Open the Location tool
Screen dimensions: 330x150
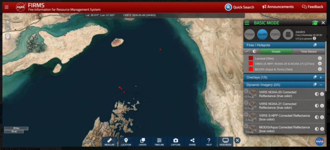(126, 142)
